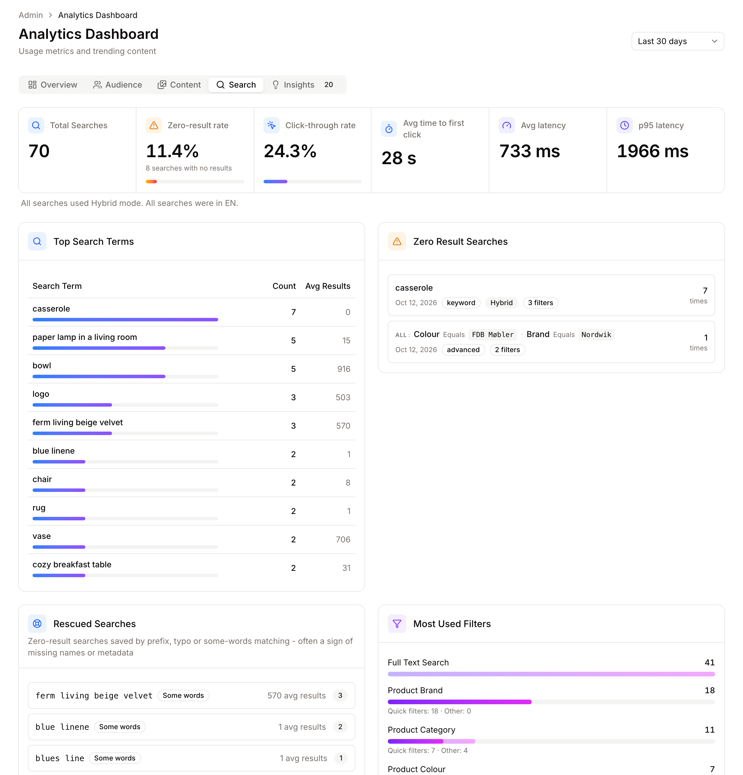Click the p95 latency clock icon
The width and height of the screenshot is (743, 775).
coord(624,125)
